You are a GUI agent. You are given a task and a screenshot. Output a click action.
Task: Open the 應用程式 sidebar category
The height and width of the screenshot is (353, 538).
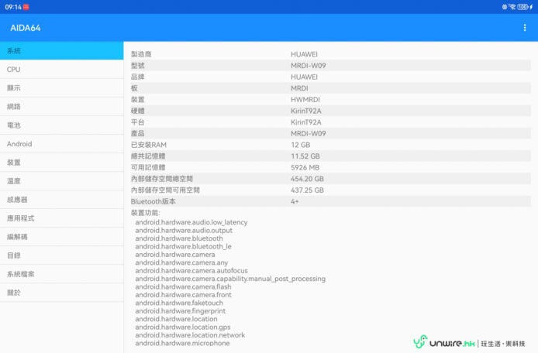click(62, 218)
